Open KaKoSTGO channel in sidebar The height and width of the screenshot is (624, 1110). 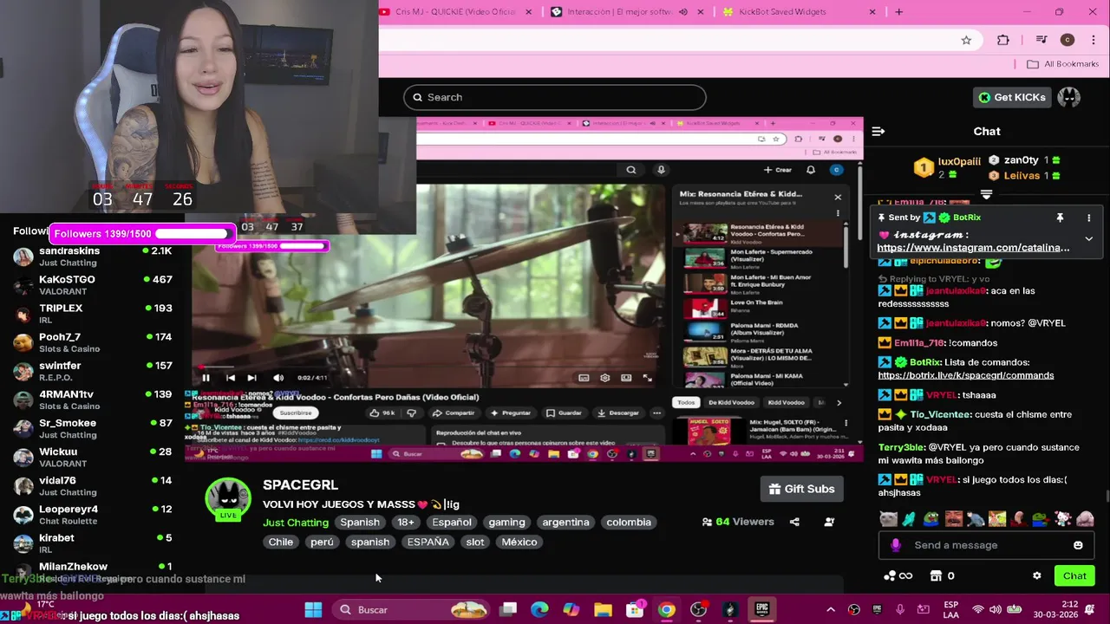[93, 285]
